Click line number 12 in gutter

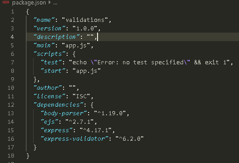point(11,105)
